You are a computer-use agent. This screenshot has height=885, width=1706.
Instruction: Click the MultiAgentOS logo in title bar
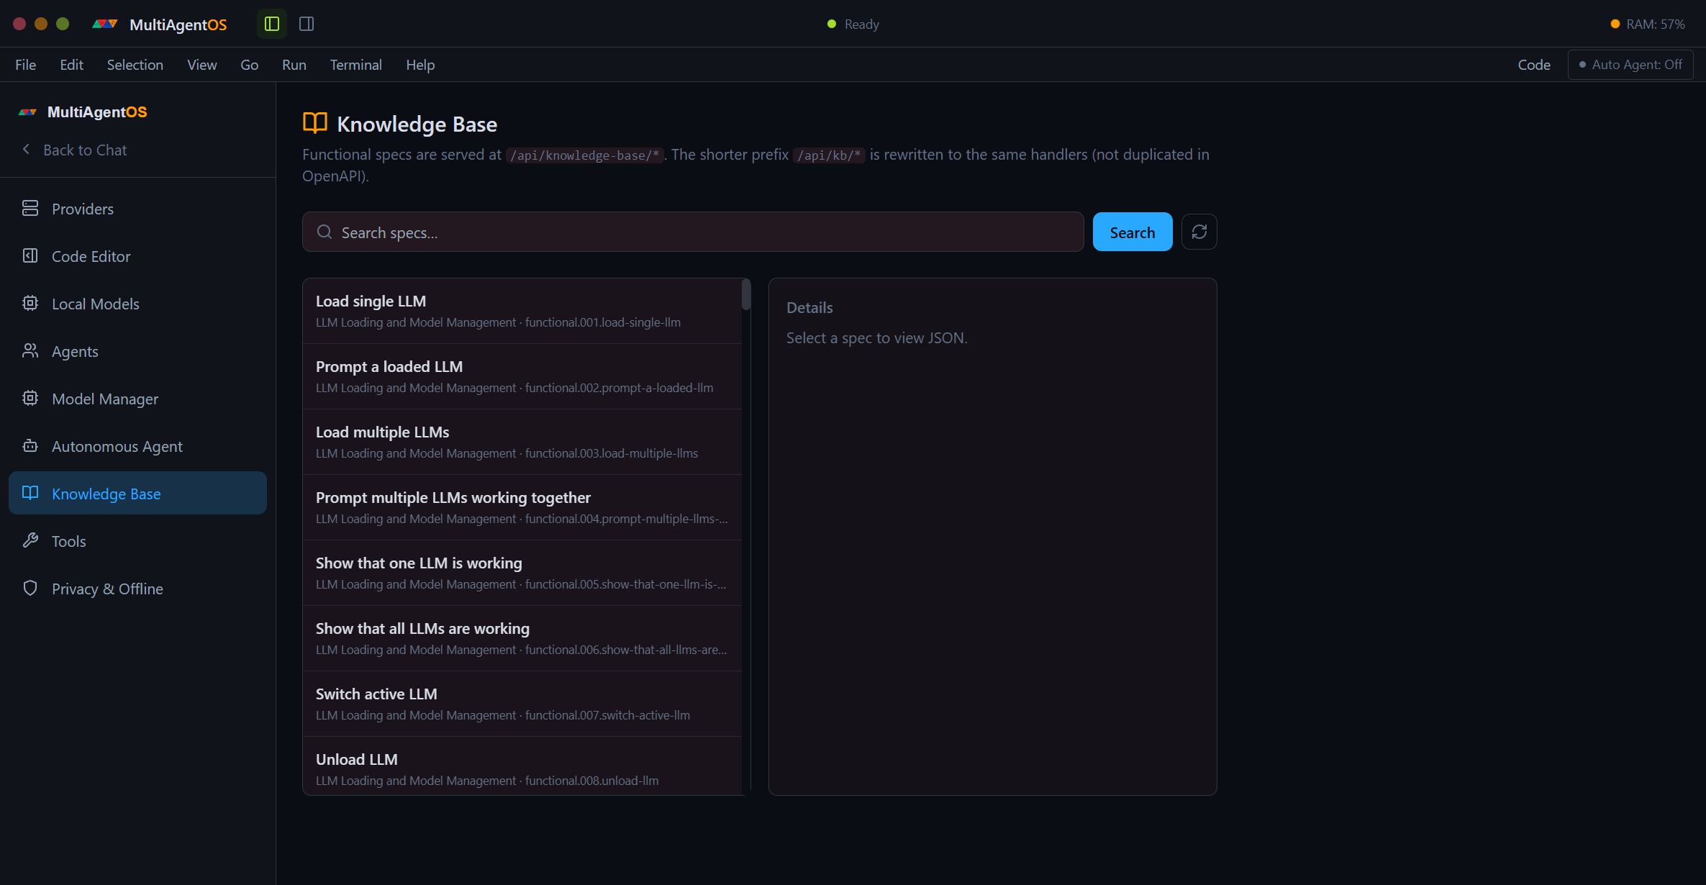(104, 24)
